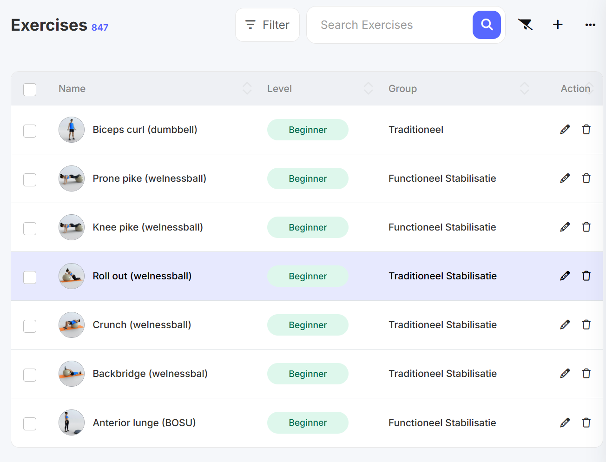Click the Prone pike exercise thumbnail
The height and width of the screenshot is (462, 606).
coord(72,178)
